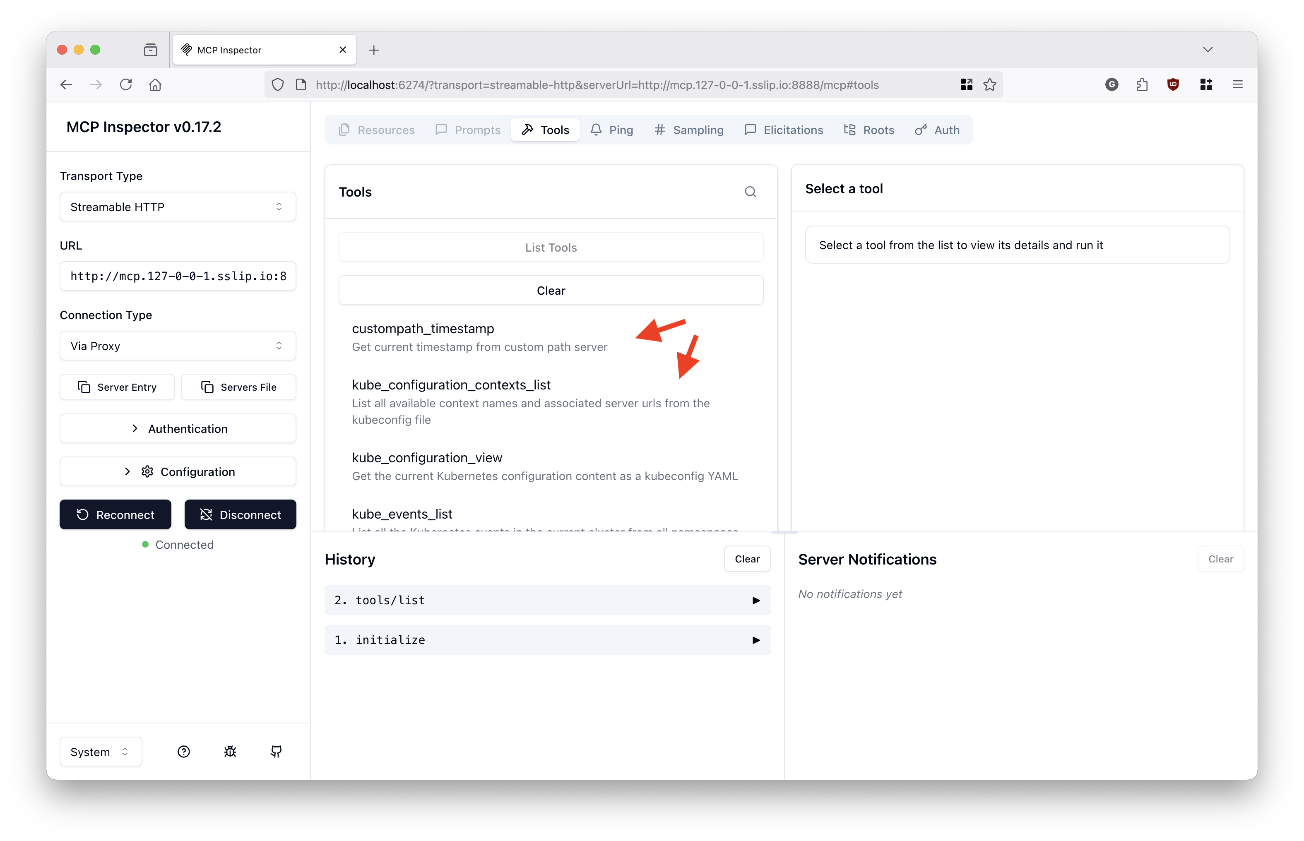
Task: Open the browser hamburger menu
Action: click(x=1237, y=85)
